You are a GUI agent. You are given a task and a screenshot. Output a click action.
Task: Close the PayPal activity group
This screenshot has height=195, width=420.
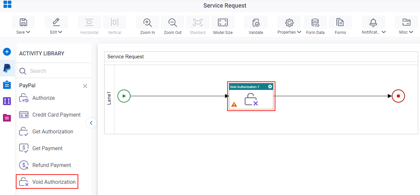tap(85, 86)
